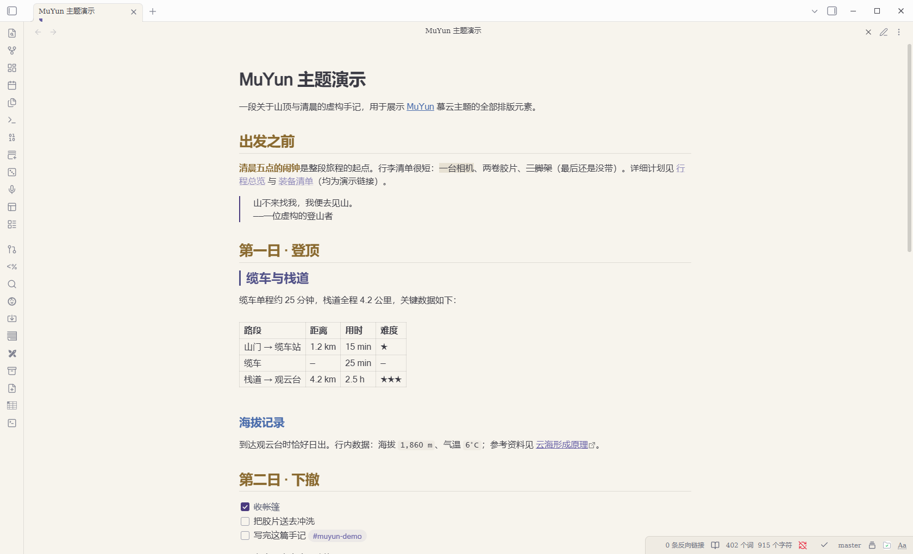Toggle reading view book icon in status bar
Screen dimensions: 913x554
(x=715, y=545)
